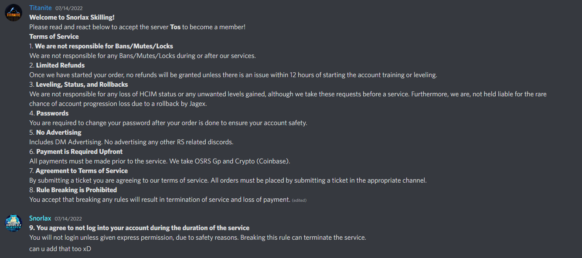The image size is (582, 258).
Task: Click the "Agreement to Terms of Service" title
Action: 82,171
